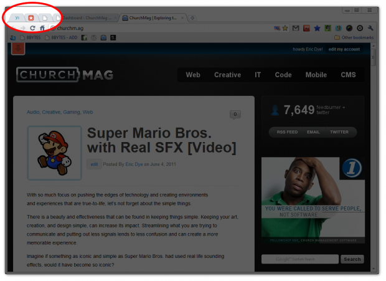Click the ChurchMag logo
Image resolution: width=386 pixels, height=281 pixels.
point(65,75)
